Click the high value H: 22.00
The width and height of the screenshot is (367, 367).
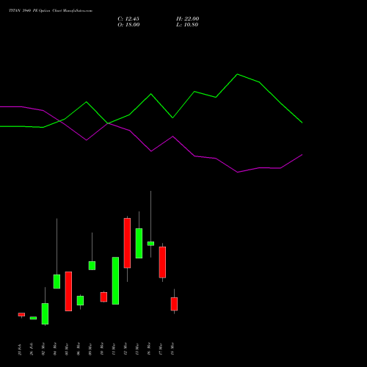(x=188, y=19)
